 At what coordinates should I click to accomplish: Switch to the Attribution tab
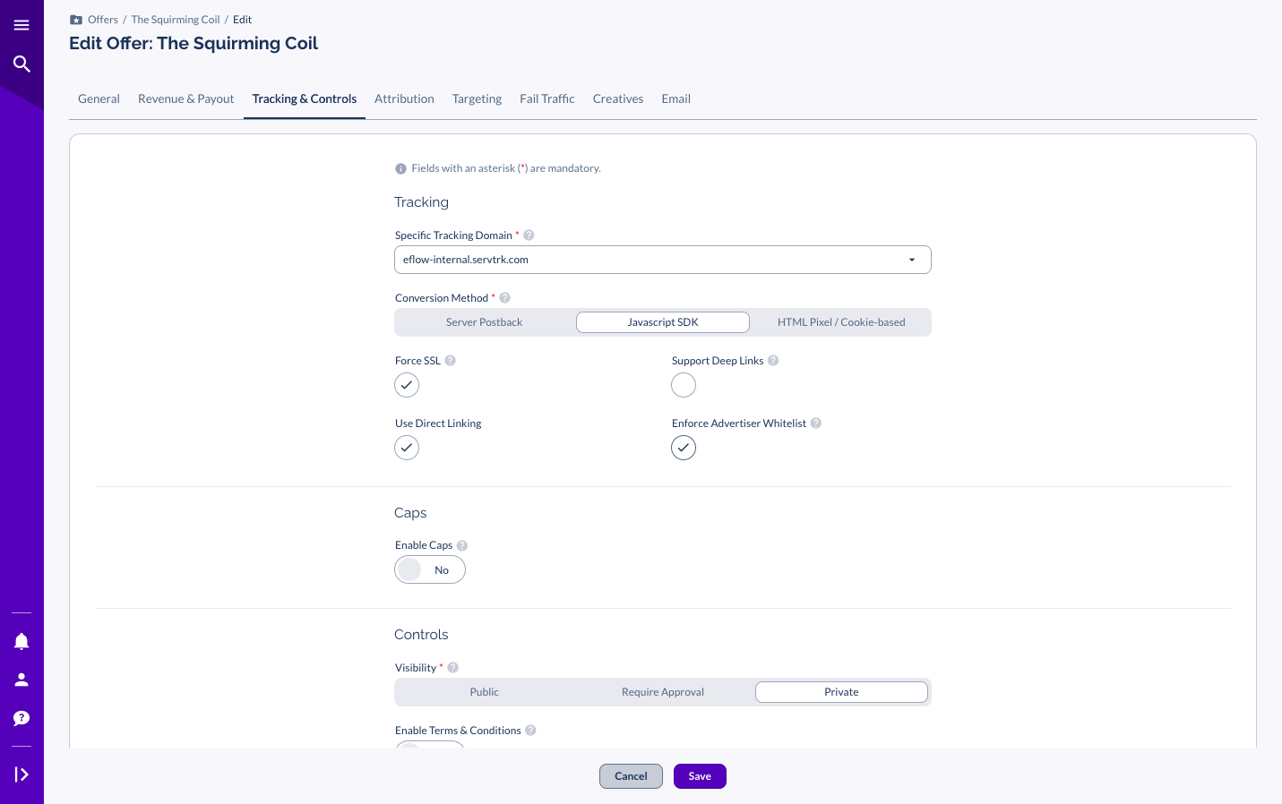pos(404,98)
